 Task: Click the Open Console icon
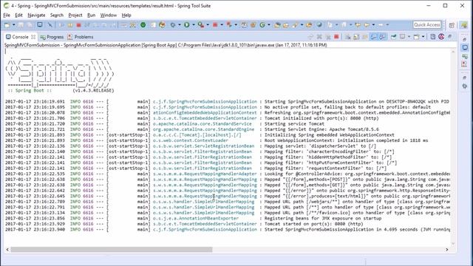click(416, 37)
